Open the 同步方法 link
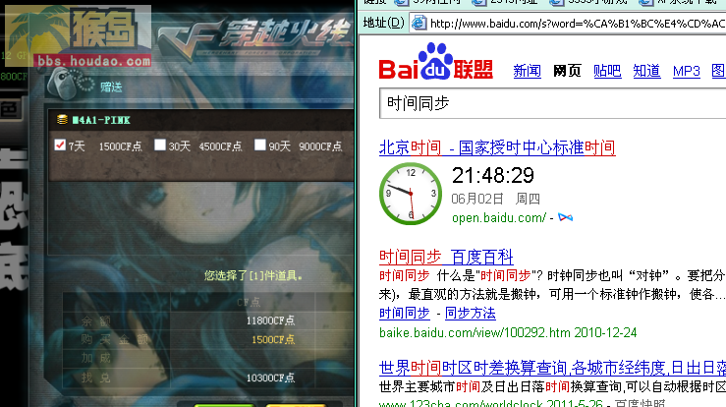The width and height of the screenshot is (726, 407). [470, 313]
